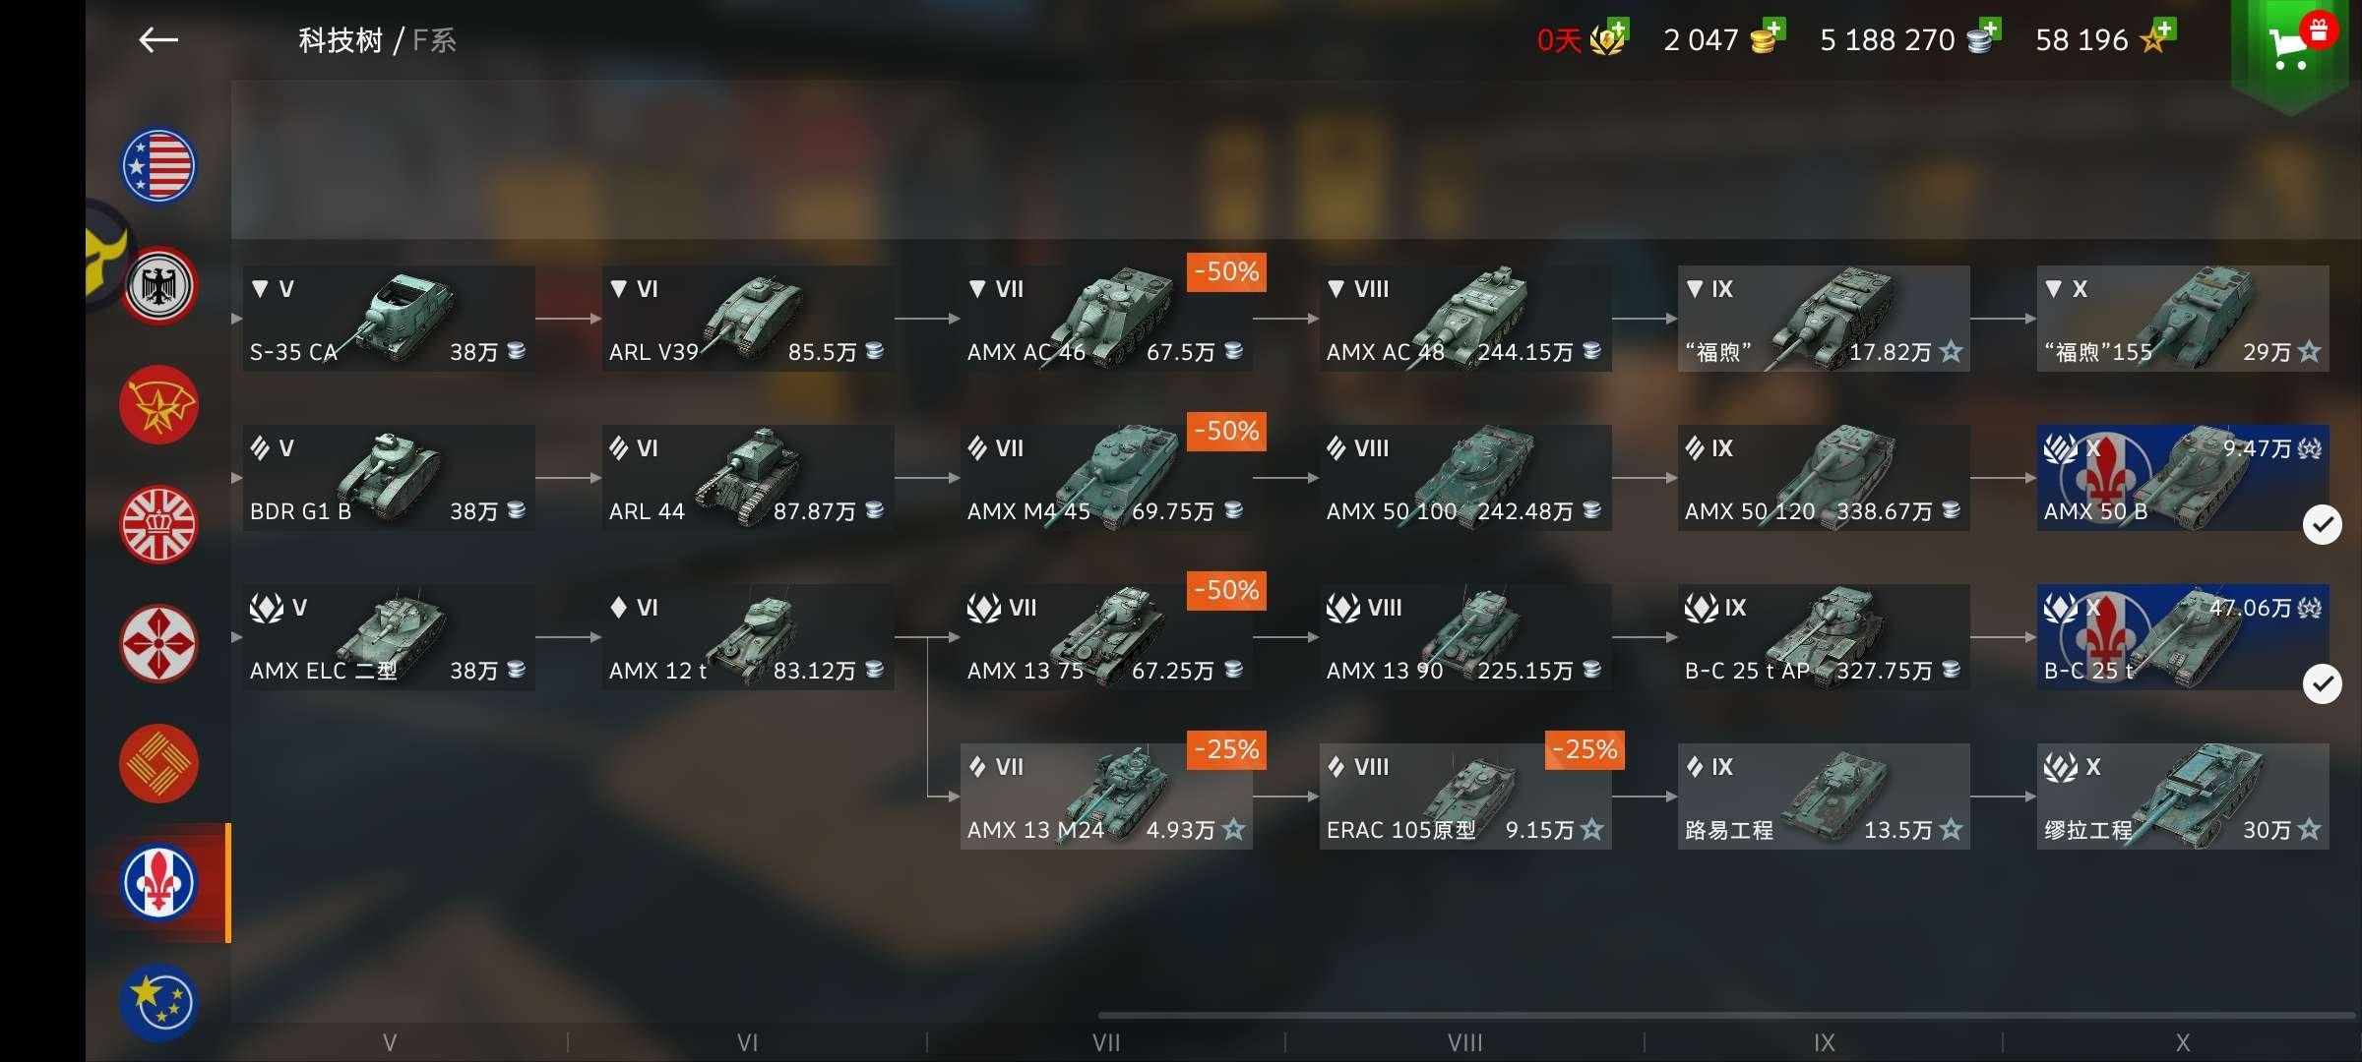This screenshot has height=1062, width=2362.
Task: Click the horizontal tech tree scrollbar
Action: coord(1726,1015)
